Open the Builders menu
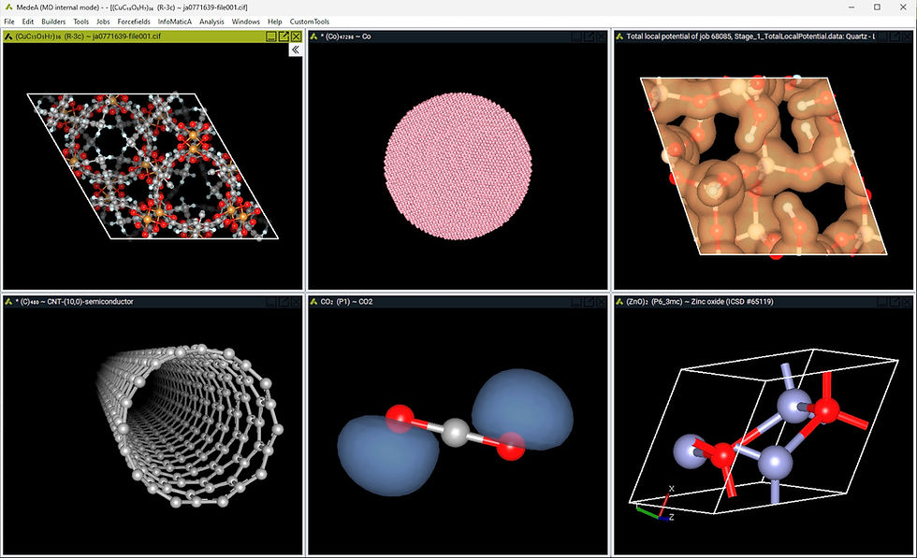Viewport: 917px width, 558px height. [52, 21]
